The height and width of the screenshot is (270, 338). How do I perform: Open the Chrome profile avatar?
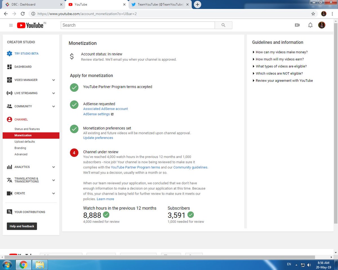coord(324,13)
